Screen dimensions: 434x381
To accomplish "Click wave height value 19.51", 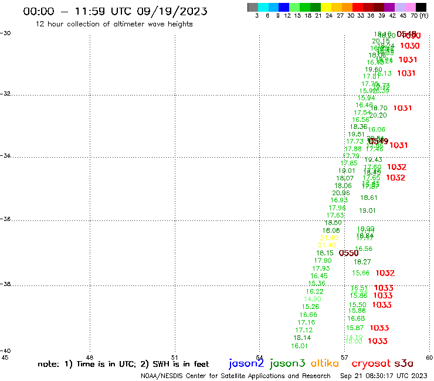I will click(356, 134).
